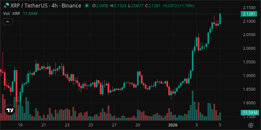Click the 2.1281 current price label

[x=249, y=14]
